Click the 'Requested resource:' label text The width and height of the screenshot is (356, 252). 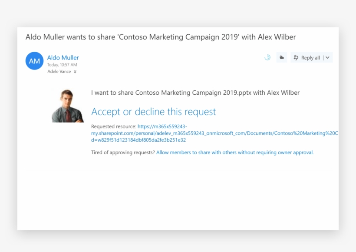pos(114,126)
